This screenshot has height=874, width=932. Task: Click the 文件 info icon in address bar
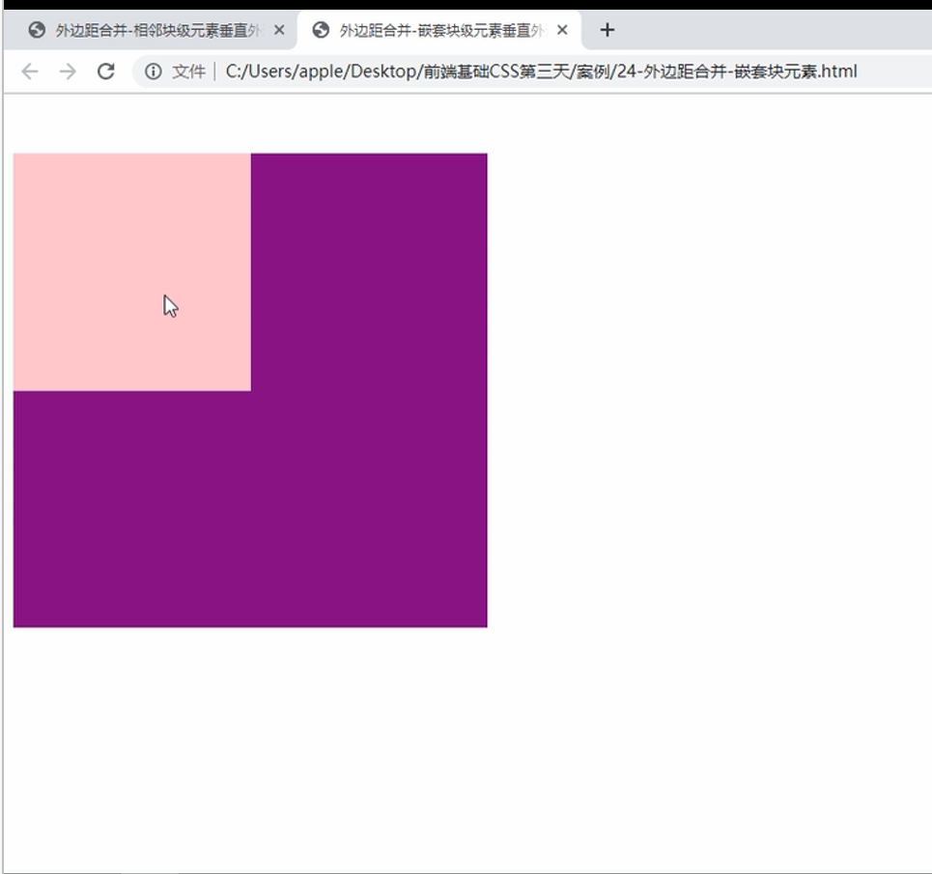[154, 70]
